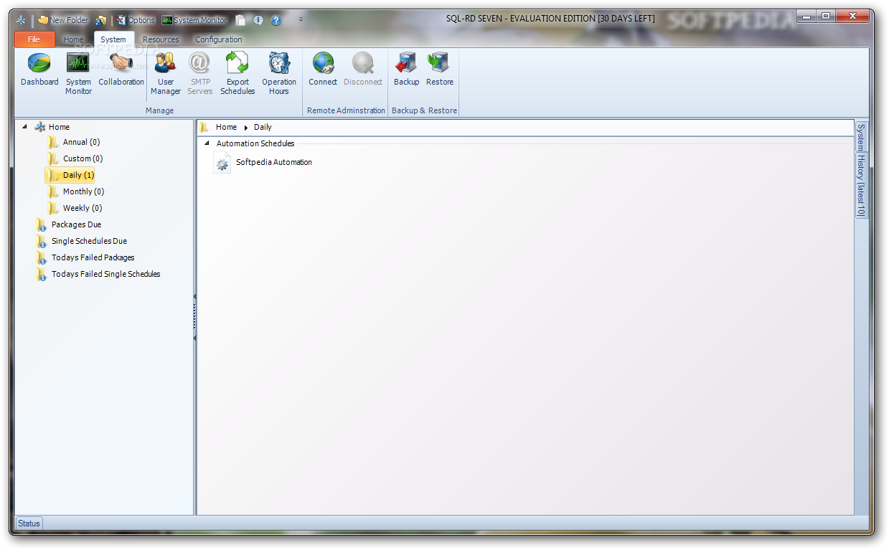This screenshot has height=550, width=889.
Task: Click the breadcrumb arrow after Home
Action: 245,128
